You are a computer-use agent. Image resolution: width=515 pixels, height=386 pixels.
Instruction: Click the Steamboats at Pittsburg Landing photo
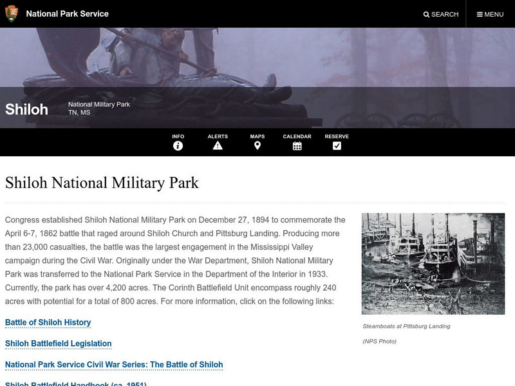tap(433, 264)
